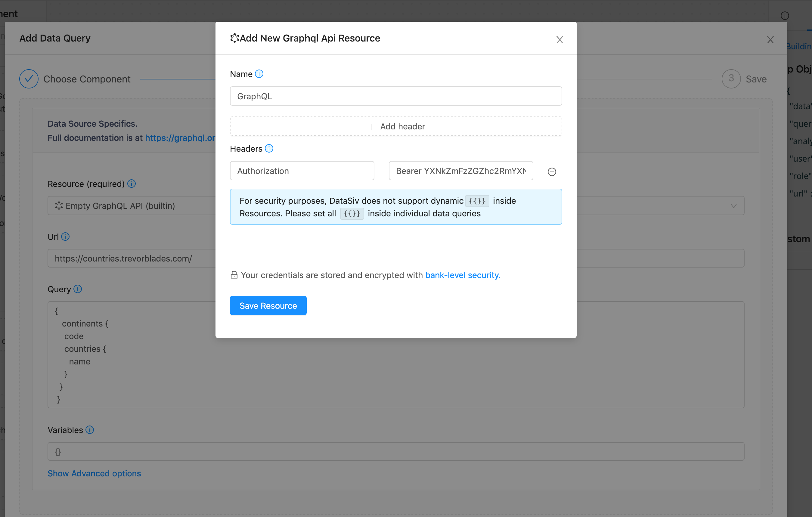The height and width of the screenshot is (517, 812).
Task: Open the Empty GraphQL API (builtin) selector
Action: pos(396,206)
